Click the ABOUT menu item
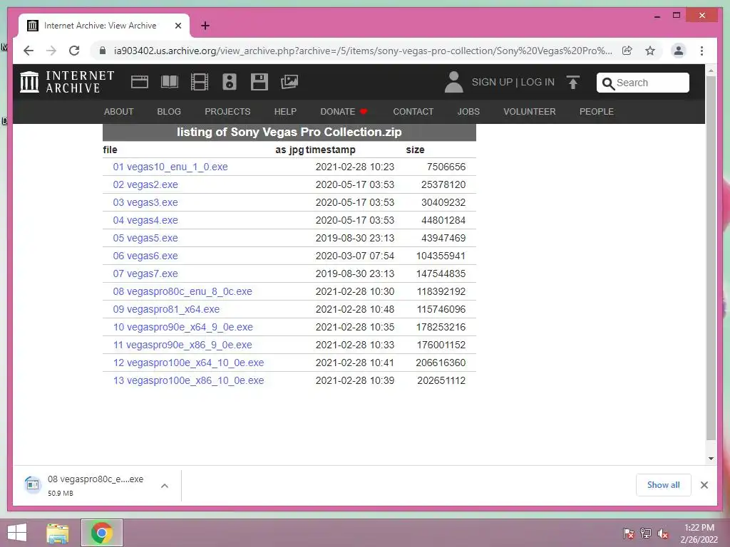This screenshot has width=730, height=547. tap(119, 112)
